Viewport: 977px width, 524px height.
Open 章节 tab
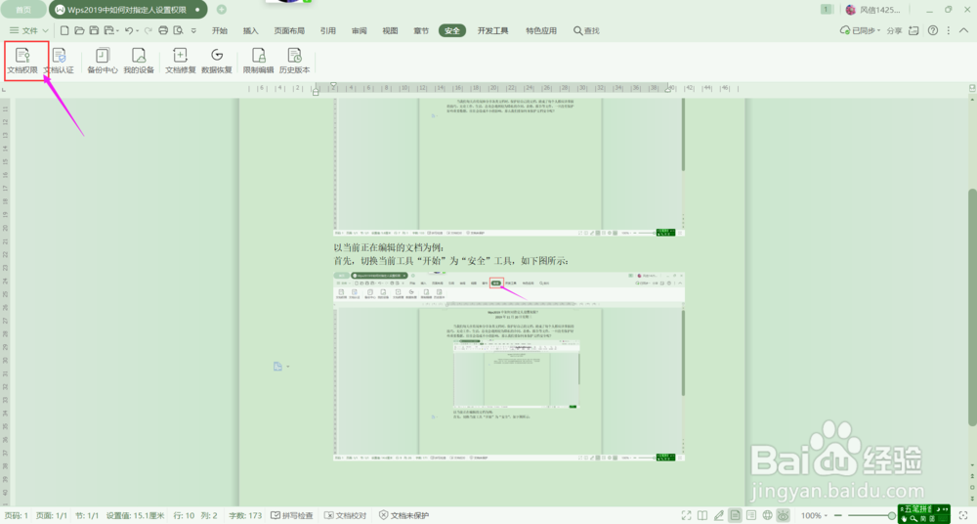(421, 30)
